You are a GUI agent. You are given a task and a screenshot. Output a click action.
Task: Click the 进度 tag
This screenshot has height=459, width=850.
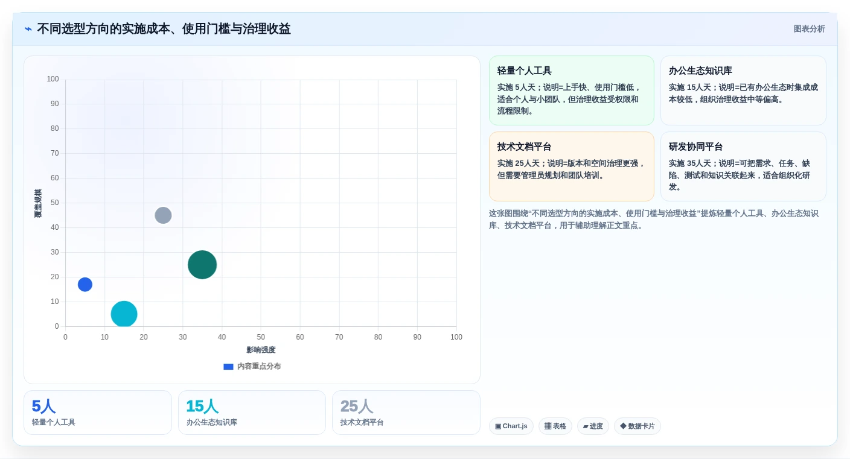(x=593, y=426)
